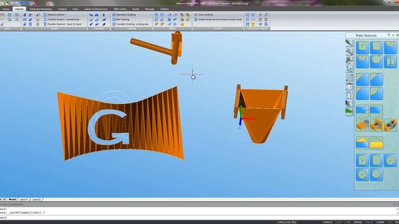Image resolution: width=399 pixels, height=224 pixels.
Task: Toggle POLAR in the status bar
Action: click(x=369, y=222)
